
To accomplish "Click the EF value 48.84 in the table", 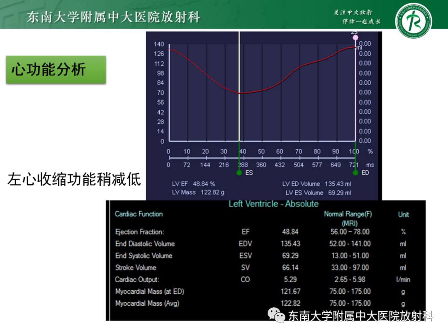I will coord(290,232).
